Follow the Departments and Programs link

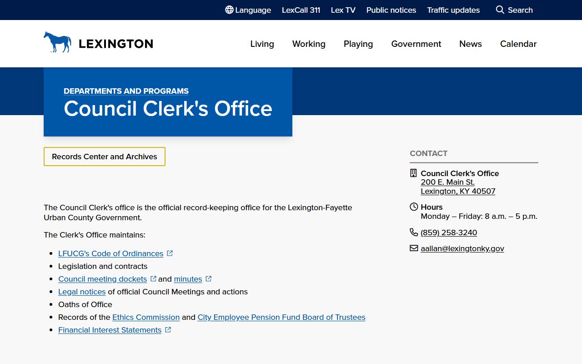pos(126,91)
